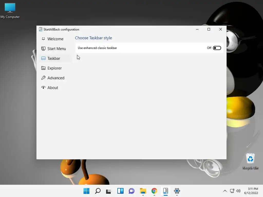Click the Windows Start button on the taskbar
The width and height of the screenshot is (263, 197).
pyautogui.click(x=87, y=191)
